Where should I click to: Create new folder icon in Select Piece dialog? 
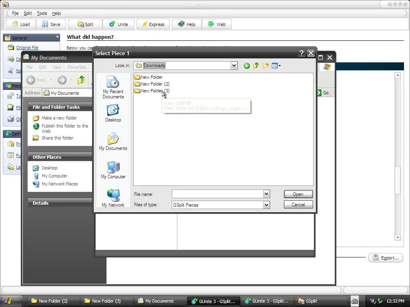[265, 66]
